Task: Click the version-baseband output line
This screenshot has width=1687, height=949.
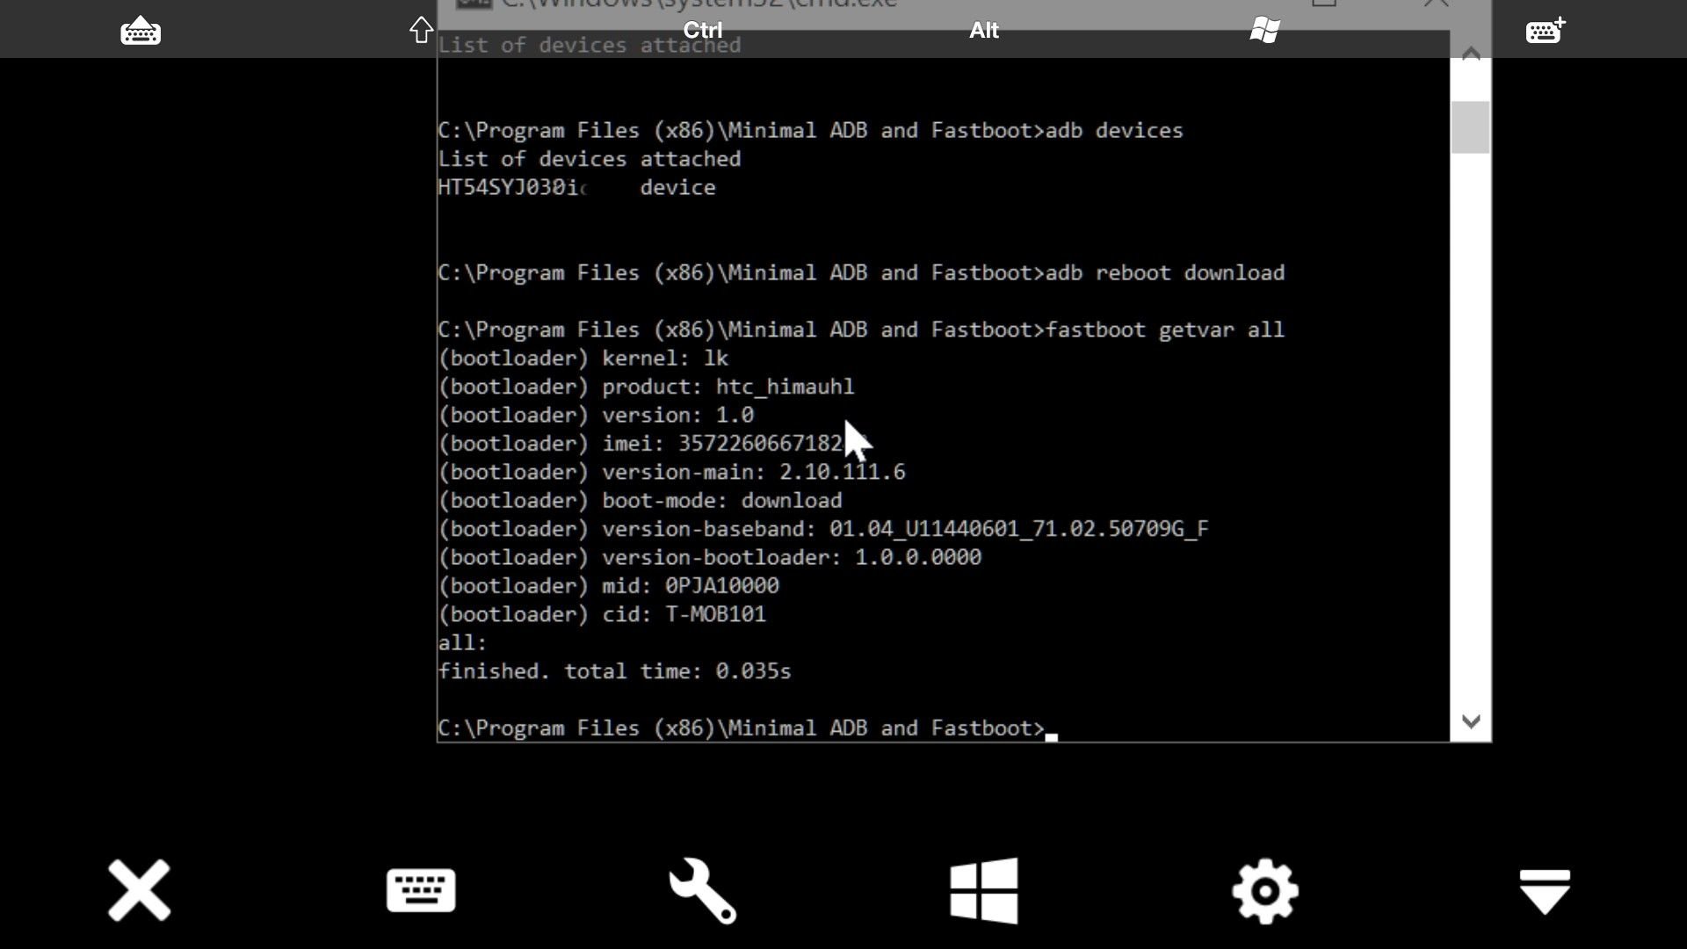Action: coord(823,529)
